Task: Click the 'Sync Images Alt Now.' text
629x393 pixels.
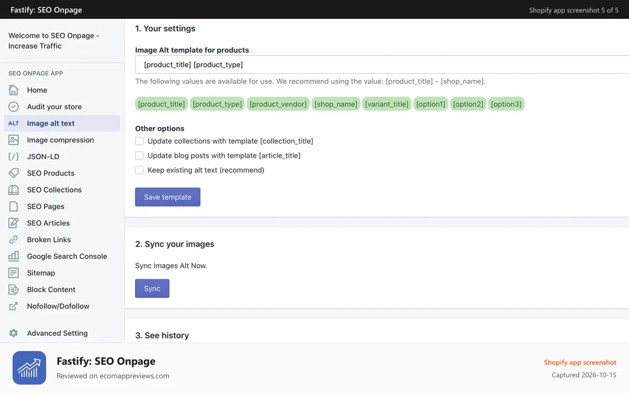Action: 171,266
